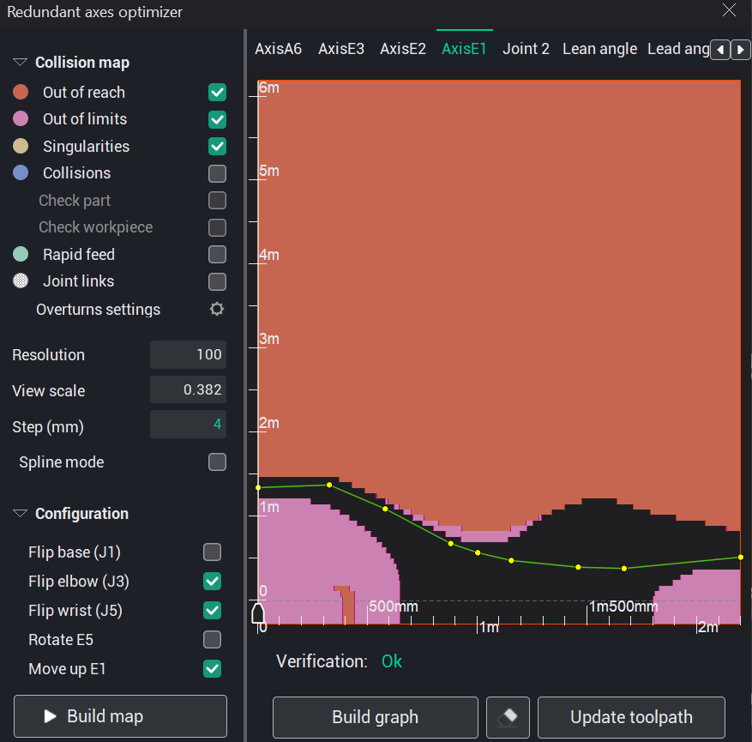Switch to the Joint 2 tab
This screenshot has height=742, width=752.
(526, 49)
